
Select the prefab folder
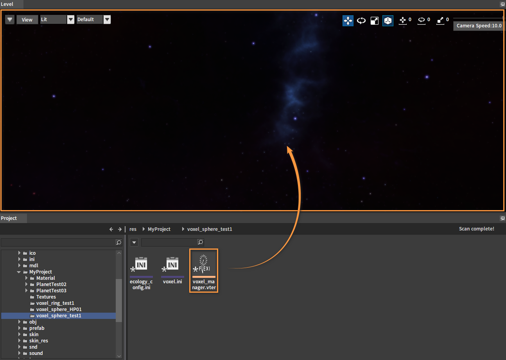[x=37, y=328]
